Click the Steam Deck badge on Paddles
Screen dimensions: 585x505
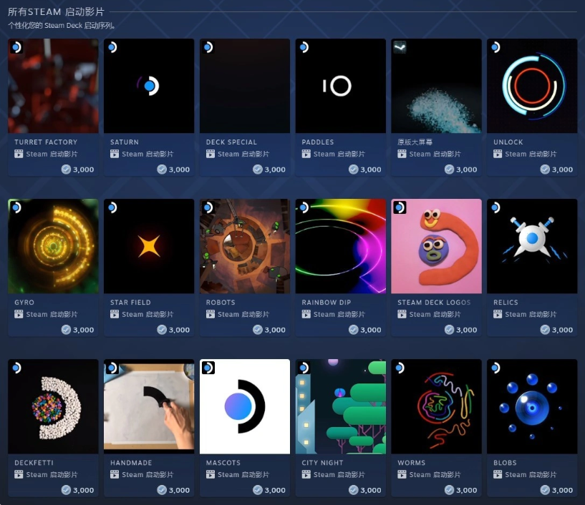[x=304, y=47]
